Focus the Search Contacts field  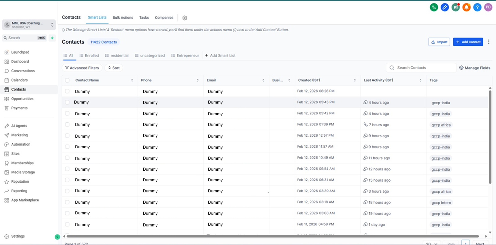(421, 68)
